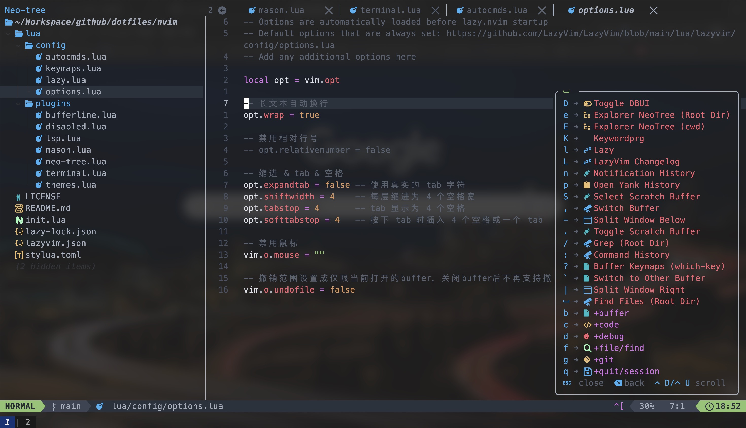The height and width of the screenshot is (428, 746).
Task: Click the LICENSE file icon
Action: [18, 197]
